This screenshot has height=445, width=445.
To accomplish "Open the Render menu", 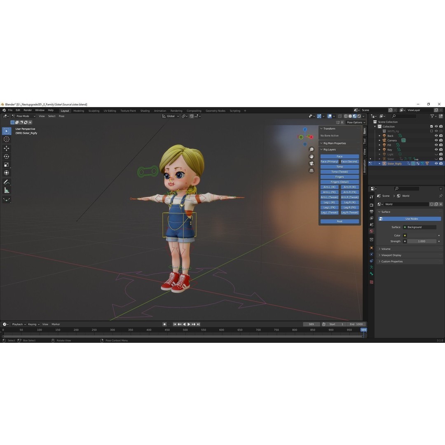I will click(28, 110).
